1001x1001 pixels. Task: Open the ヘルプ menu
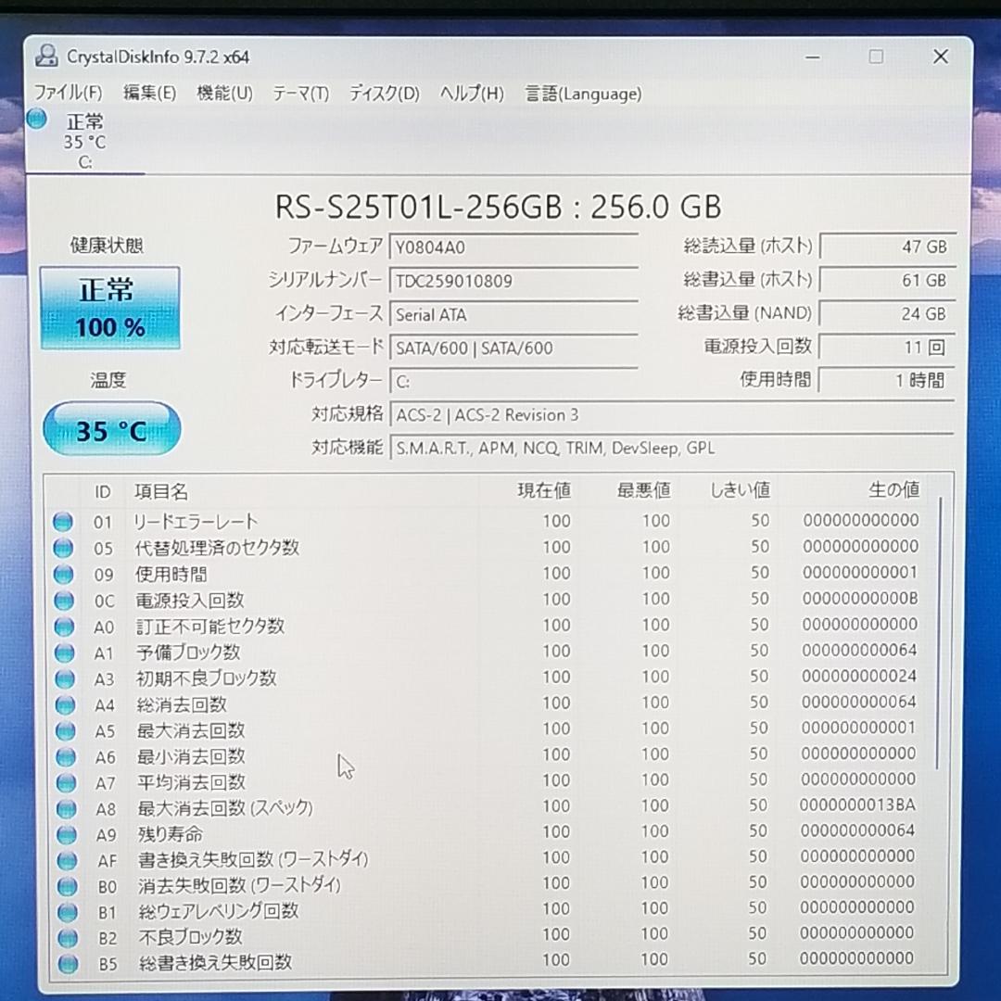pos(470,94)
